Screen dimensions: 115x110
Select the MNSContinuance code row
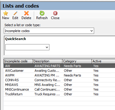[59, 89]
